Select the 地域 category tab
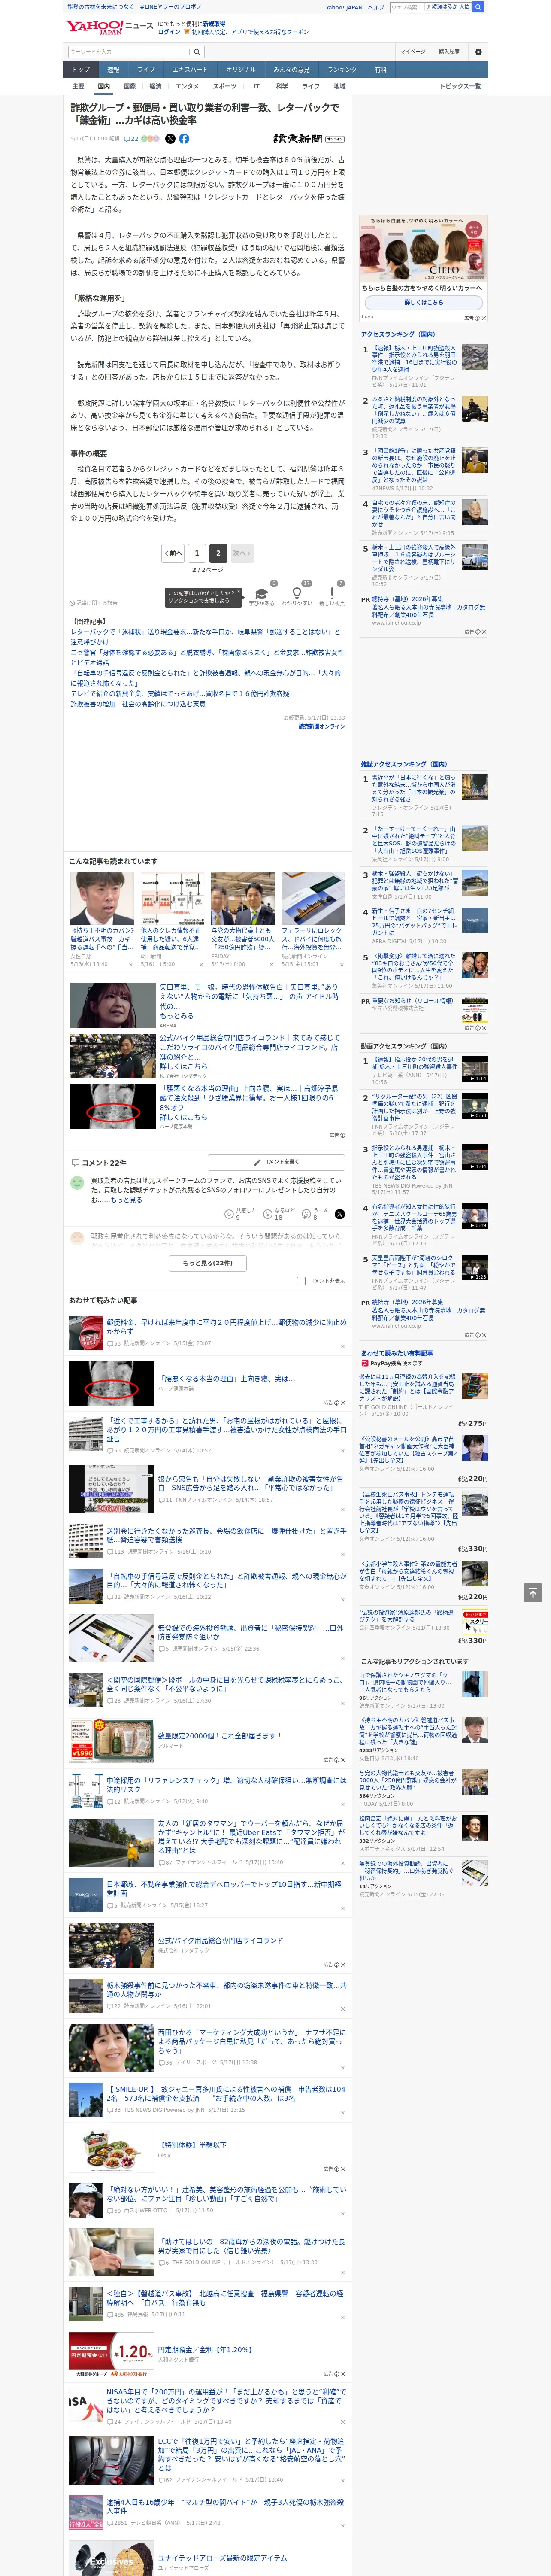 click(340, 86)
